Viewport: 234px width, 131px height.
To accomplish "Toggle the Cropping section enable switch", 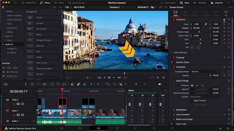I will (173, 57).
